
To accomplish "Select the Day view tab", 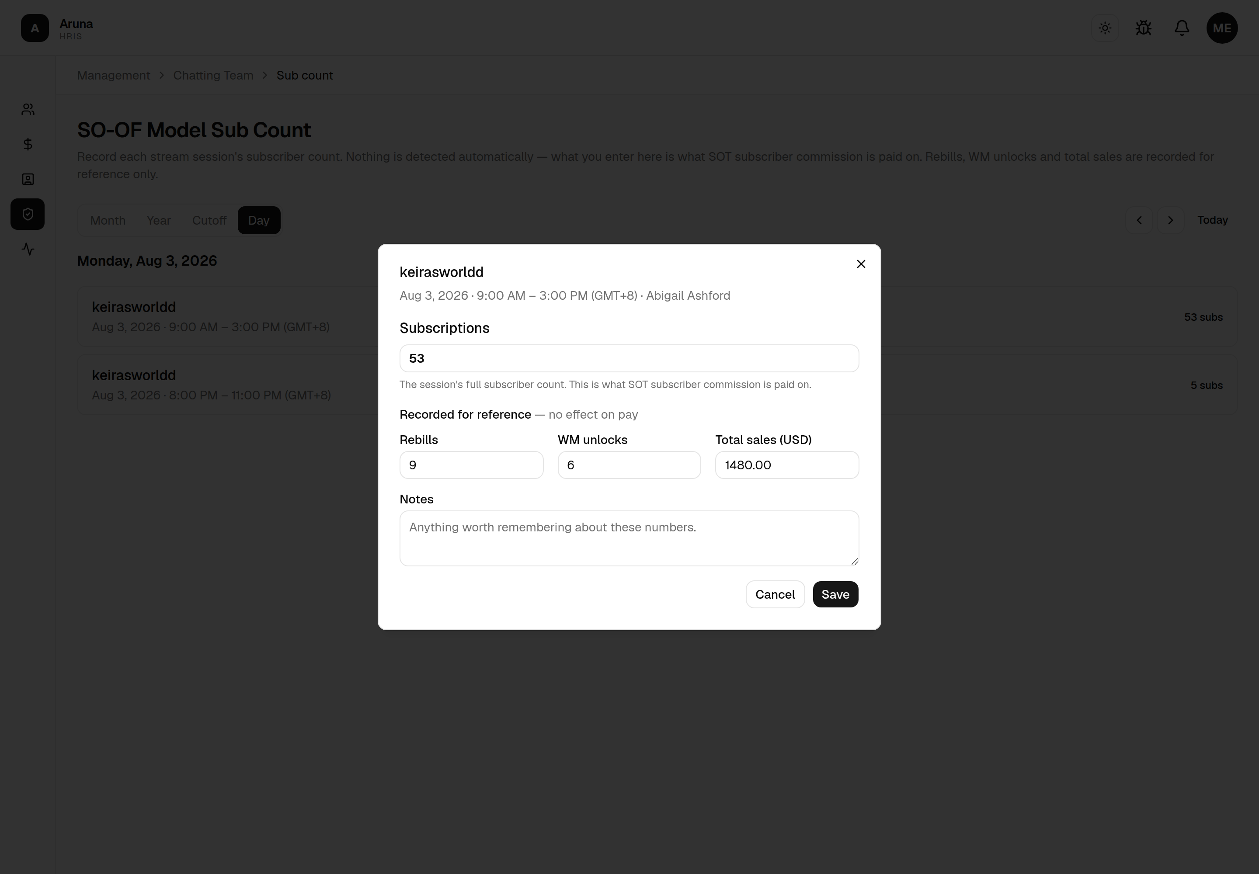I will 259,220.
